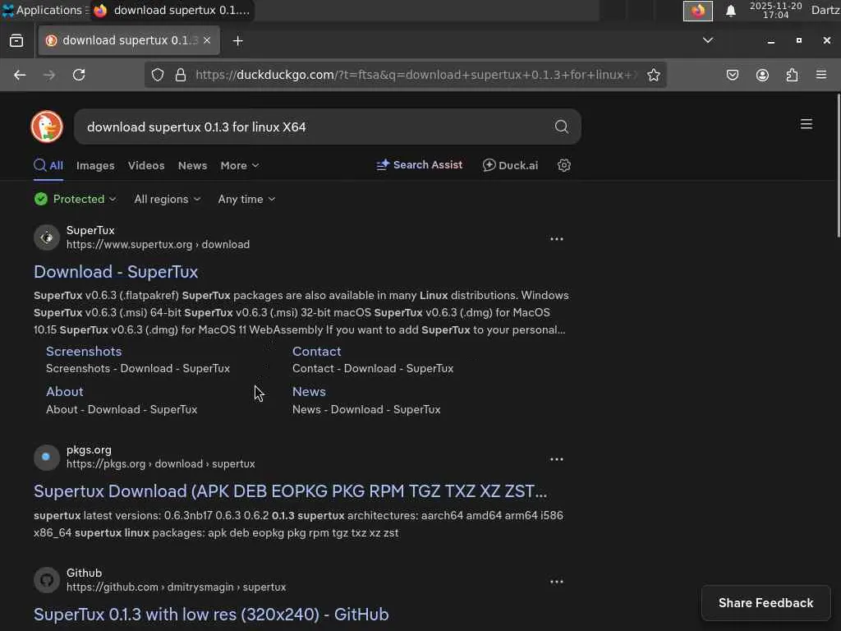
Task: Select Firefox window in the taskbar
Action: (172, 10)
